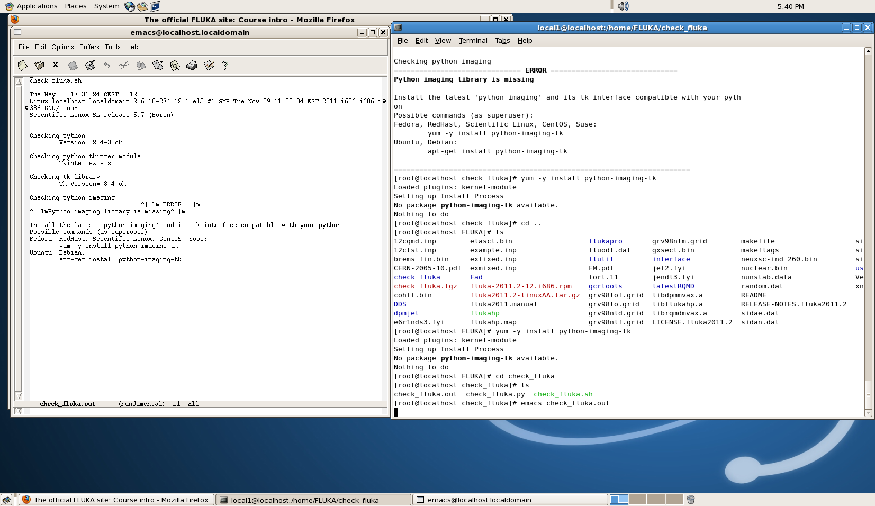Viewport: 875px width, 506px height.
Task: Switch to emacs@localhost taskbar button
Action: pos(510,500)
